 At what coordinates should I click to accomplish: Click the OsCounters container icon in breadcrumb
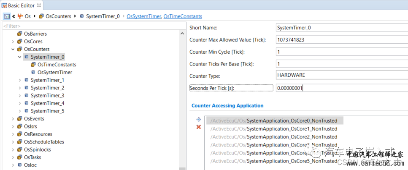[41, 16]
